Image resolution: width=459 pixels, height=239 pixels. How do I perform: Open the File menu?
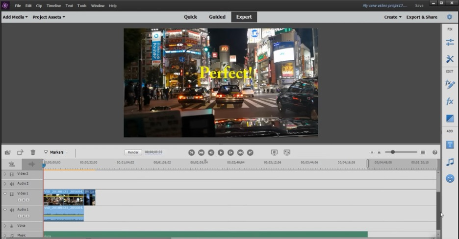click(18, 5)
